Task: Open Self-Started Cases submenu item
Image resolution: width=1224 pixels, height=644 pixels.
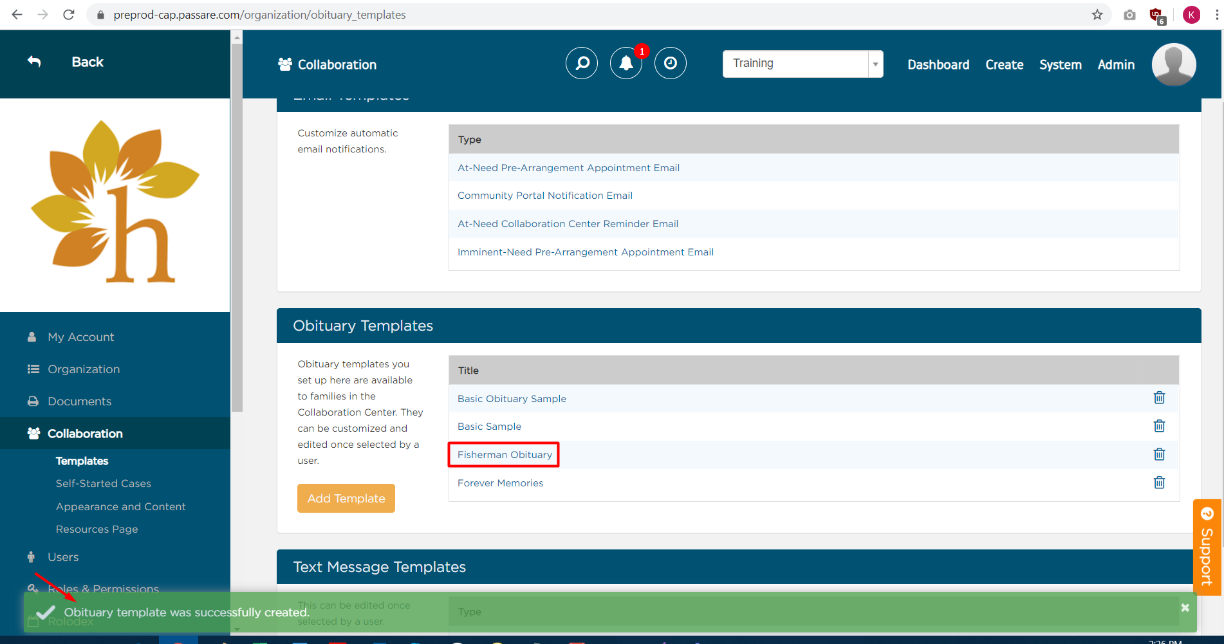Action: 103,483
